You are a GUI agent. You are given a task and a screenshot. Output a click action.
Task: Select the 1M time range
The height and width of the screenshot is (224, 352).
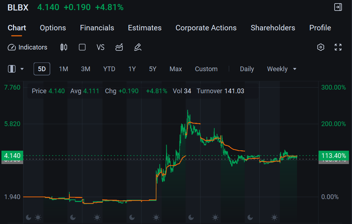click(x=64, y=69)
